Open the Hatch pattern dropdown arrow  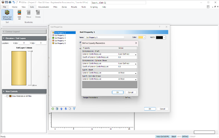[164, 38]
